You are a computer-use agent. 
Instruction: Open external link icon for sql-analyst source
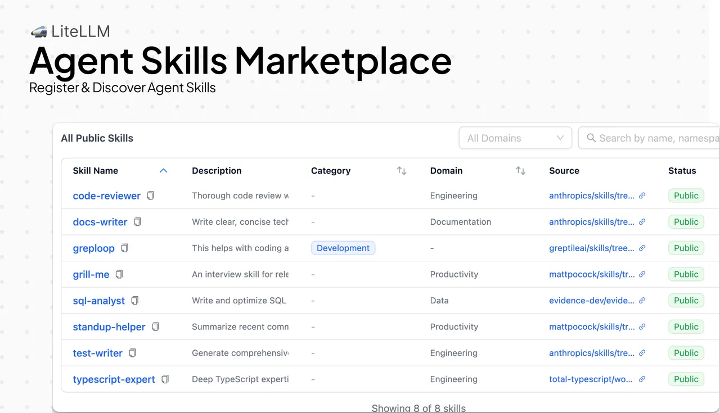642,301
